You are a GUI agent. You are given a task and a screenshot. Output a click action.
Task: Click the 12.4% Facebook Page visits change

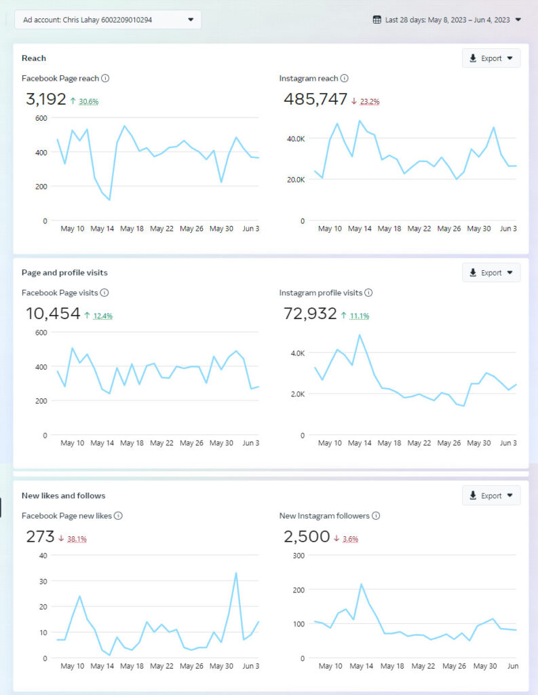pyautogui.click(x=103, y=316)
